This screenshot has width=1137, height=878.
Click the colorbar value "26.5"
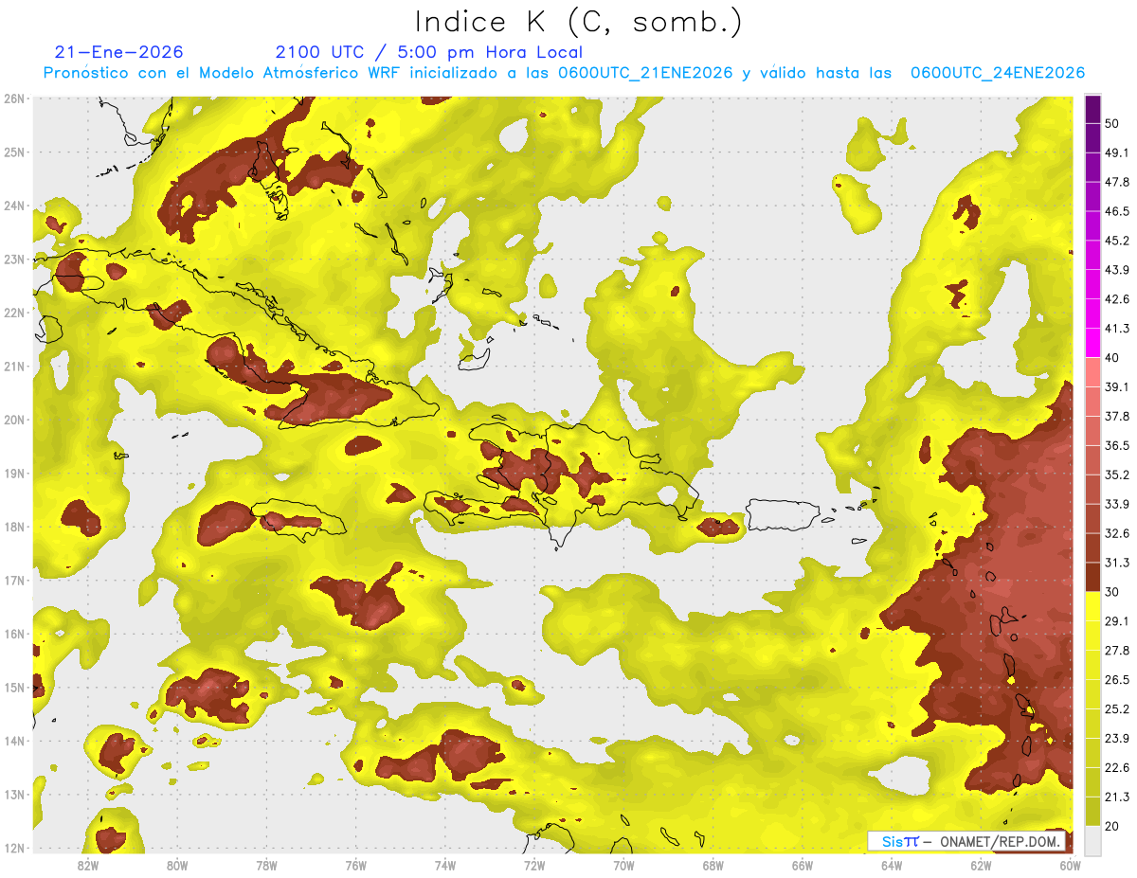coord(1116,680)
